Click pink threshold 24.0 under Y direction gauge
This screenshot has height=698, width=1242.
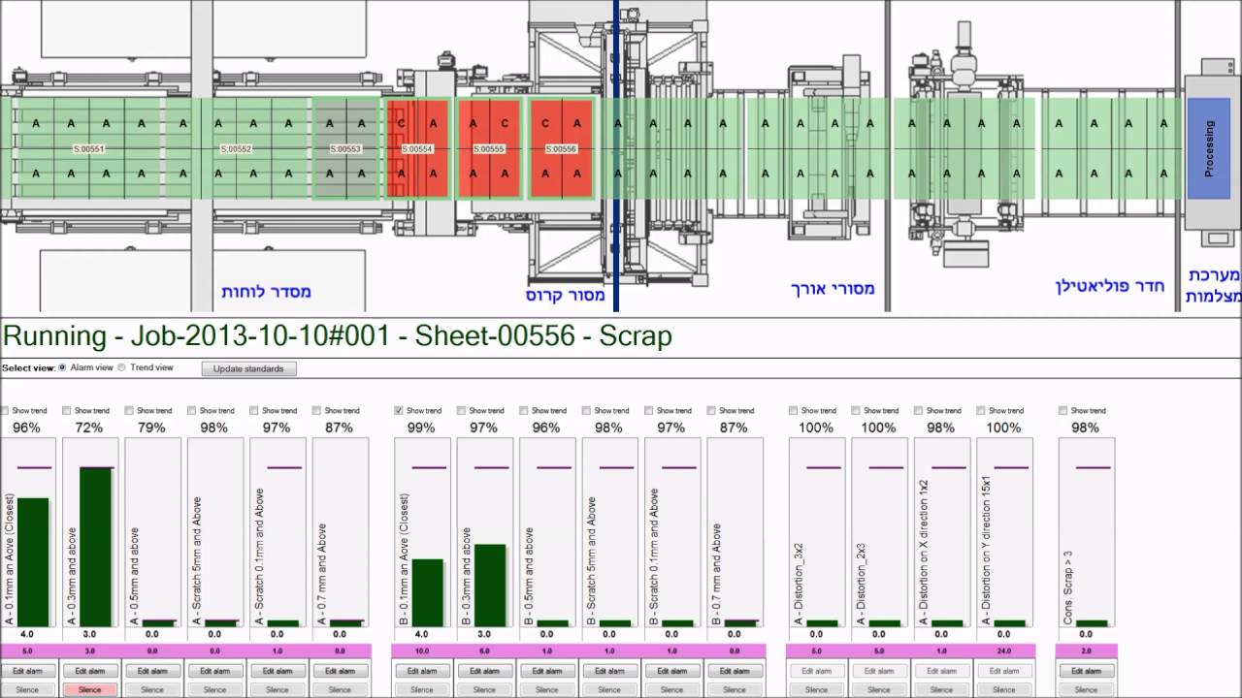[1003, 651]
